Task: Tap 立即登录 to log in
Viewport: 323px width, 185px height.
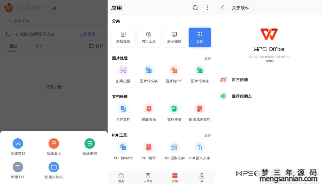Action: tap(88, 34)
